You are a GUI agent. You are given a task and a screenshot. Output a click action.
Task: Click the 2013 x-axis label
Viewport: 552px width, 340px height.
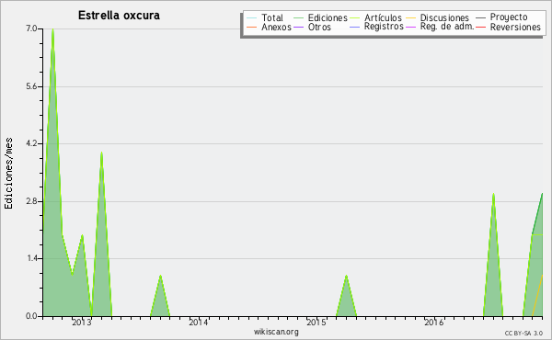pos(82,323)
